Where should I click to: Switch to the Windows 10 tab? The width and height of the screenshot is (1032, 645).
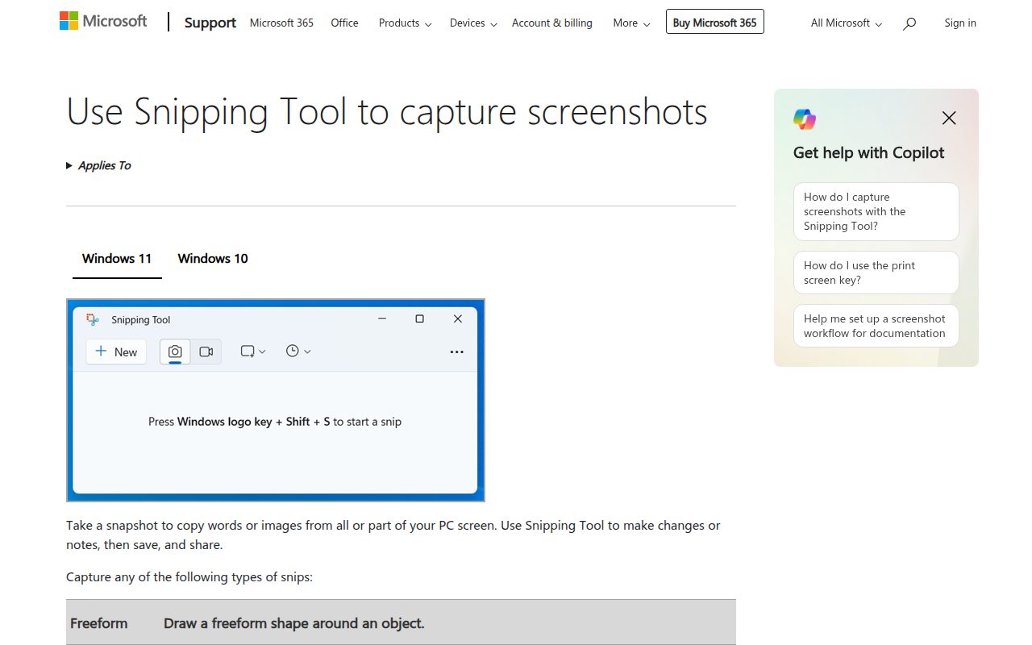213,259
